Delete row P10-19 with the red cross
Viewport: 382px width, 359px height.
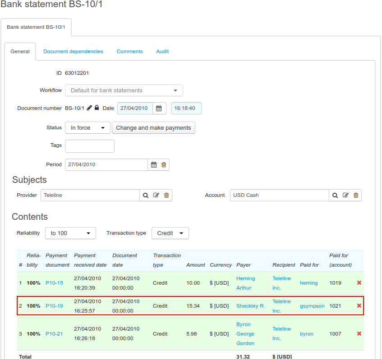pyautogui.click(x=359, y=305)
